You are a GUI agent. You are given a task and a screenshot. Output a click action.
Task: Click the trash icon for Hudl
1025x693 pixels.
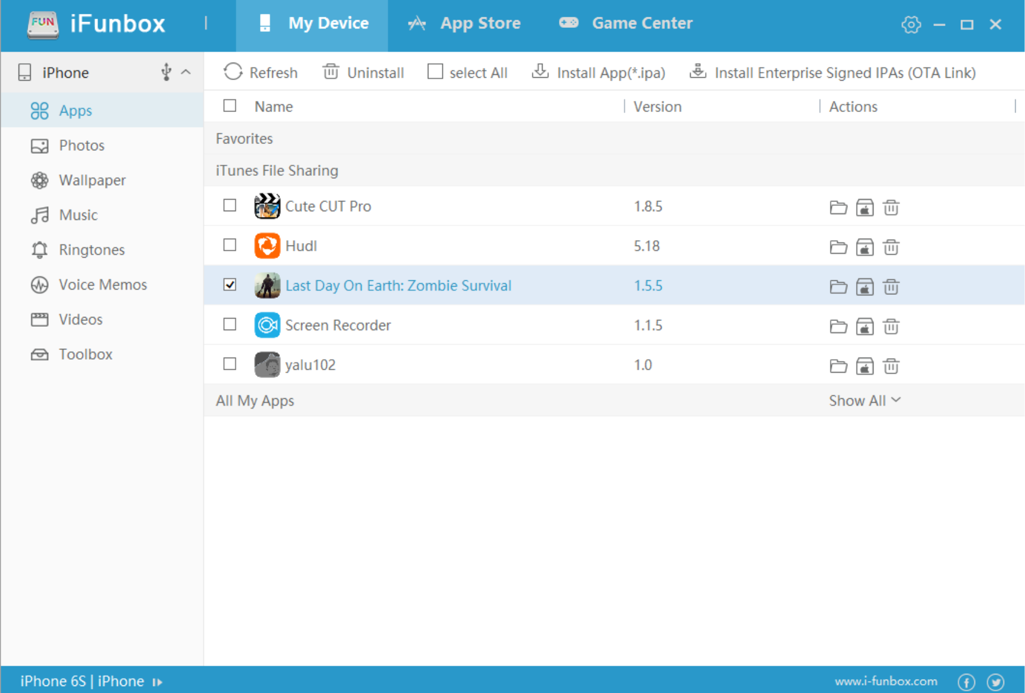(x=891, y=247)
